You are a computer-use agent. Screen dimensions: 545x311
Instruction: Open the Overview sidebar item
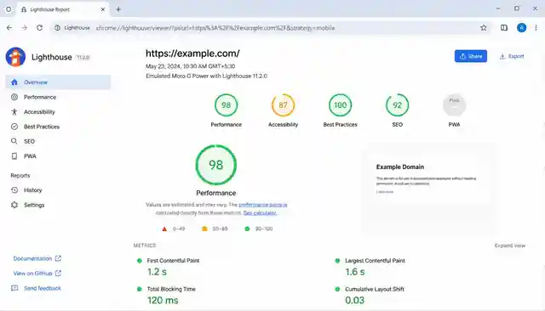[x=58, y=82]
